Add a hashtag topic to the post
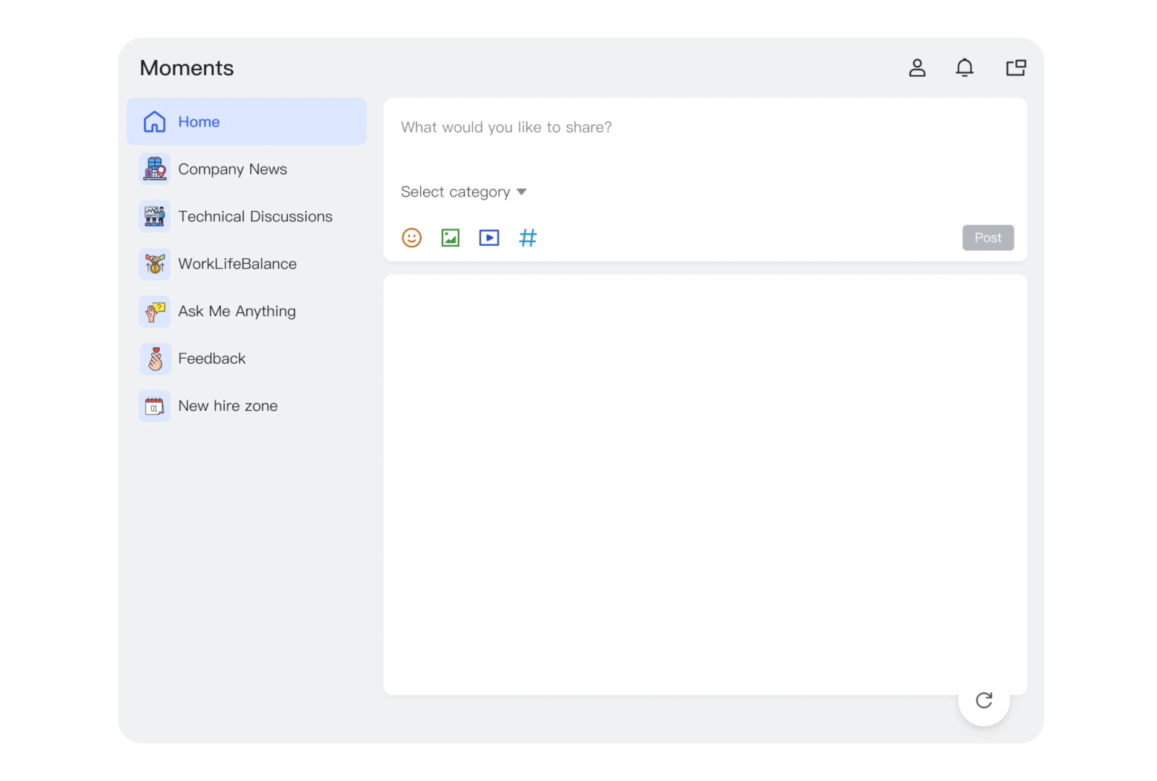 (x=528, y=238)
